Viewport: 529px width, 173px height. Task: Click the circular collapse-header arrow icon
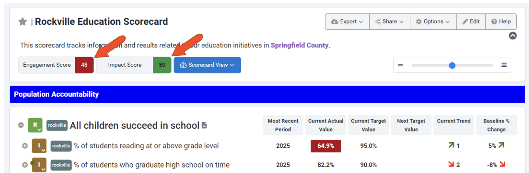click(513, 36)
